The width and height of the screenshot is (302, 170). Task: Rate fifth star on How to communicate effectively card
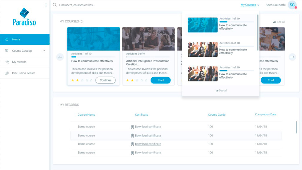pos(91,80)
